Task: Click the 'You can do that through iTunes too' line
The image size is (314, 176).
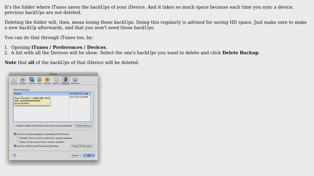Action: click(x=49, y=38)
